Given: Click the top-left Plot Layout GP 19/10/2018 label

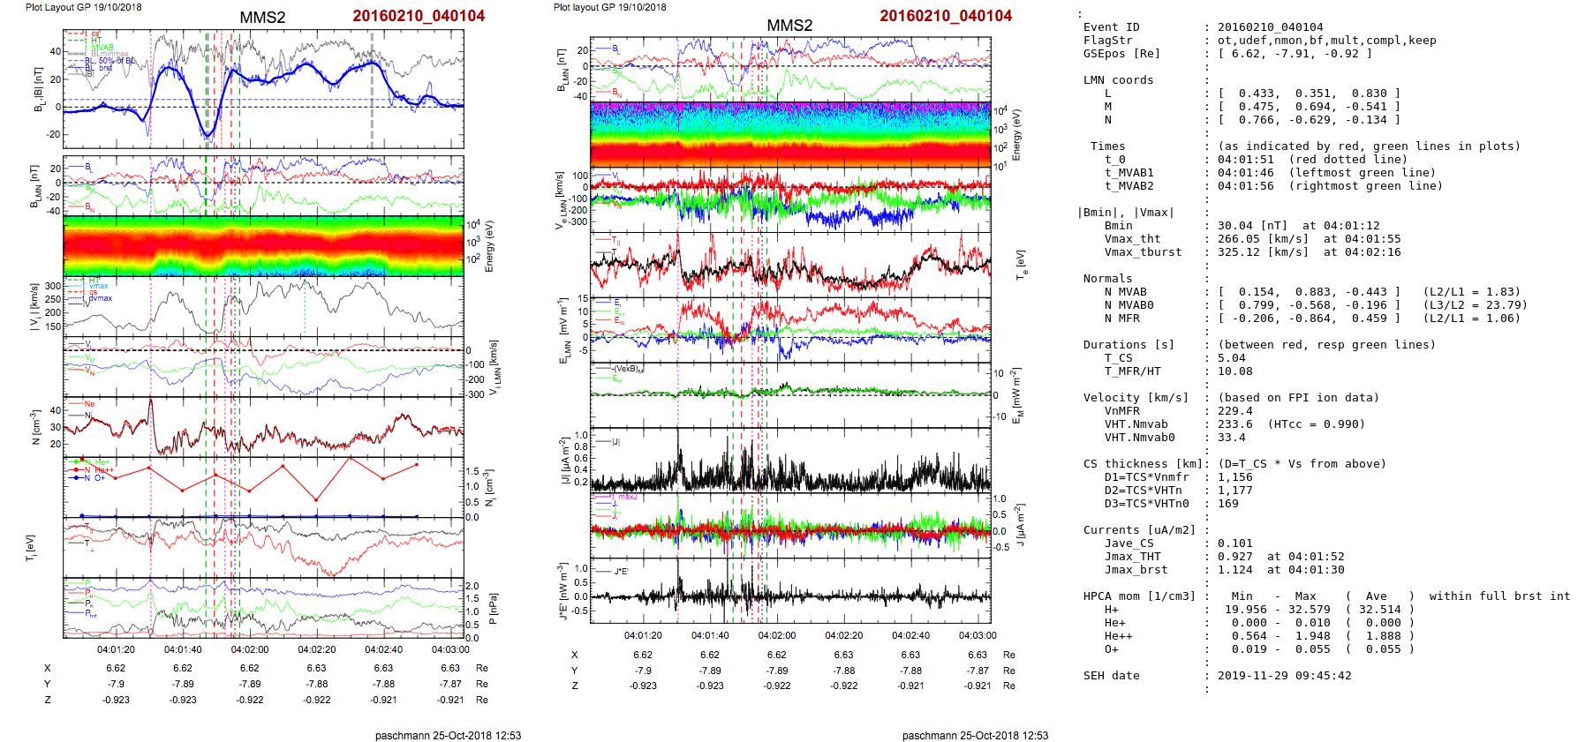Looking at the screenshot, I should pos(83,7).
